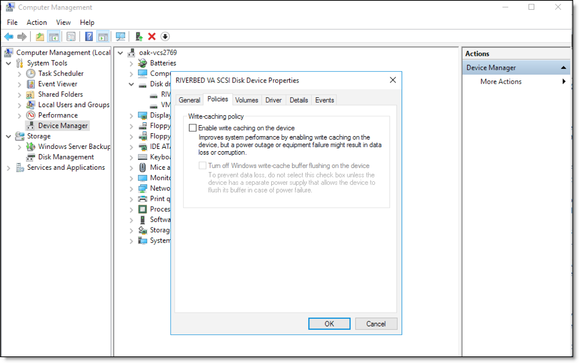Select the Policies tab
This screenshot has width=579, height=363.
click(x=218, y=99)
